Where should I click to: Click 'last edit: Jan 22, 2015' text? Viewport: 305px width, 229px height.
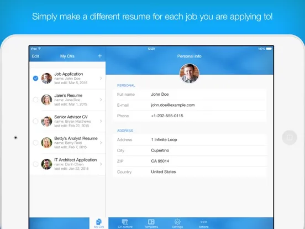[x=71, y=169]
